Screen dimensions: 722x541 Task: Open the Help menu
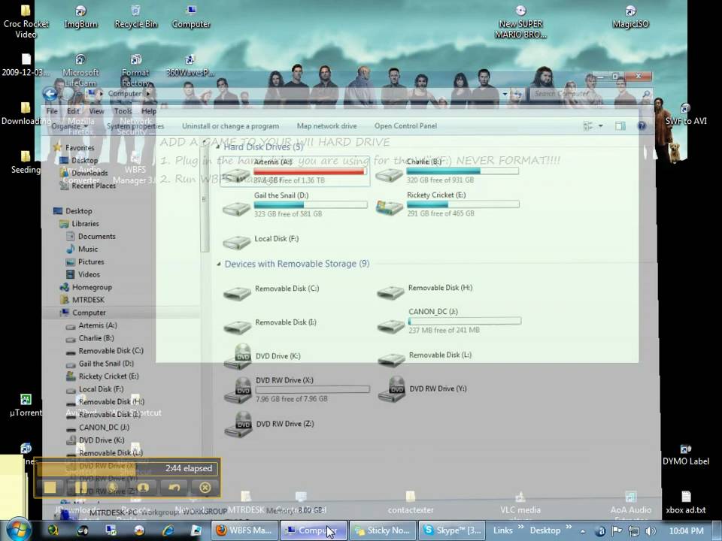pyautogui.click(x=149, y=111)
